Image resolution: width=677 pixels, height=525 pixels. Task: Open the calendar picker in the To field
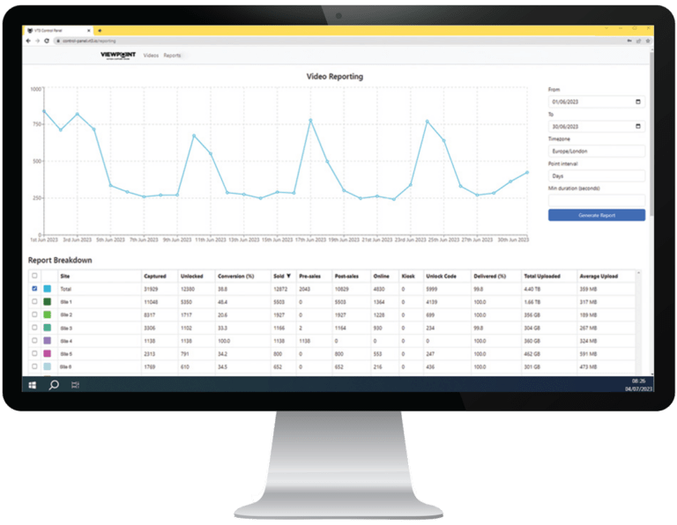coord(637,126)
